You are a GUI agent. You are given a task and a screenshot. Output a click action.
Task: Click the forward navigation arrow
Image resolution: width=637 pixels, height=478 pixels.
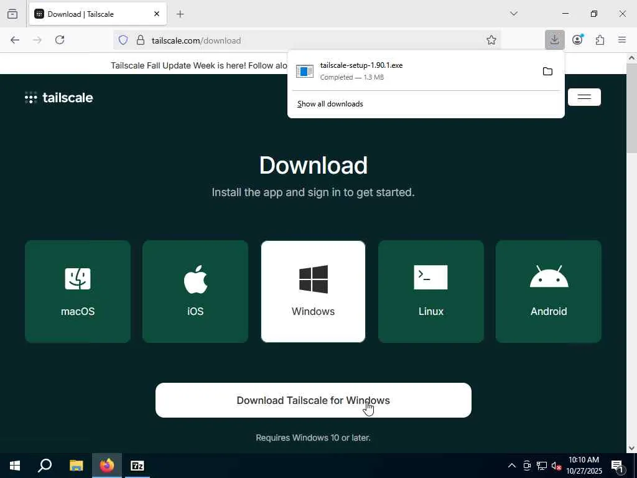click(x=37, y=40)
